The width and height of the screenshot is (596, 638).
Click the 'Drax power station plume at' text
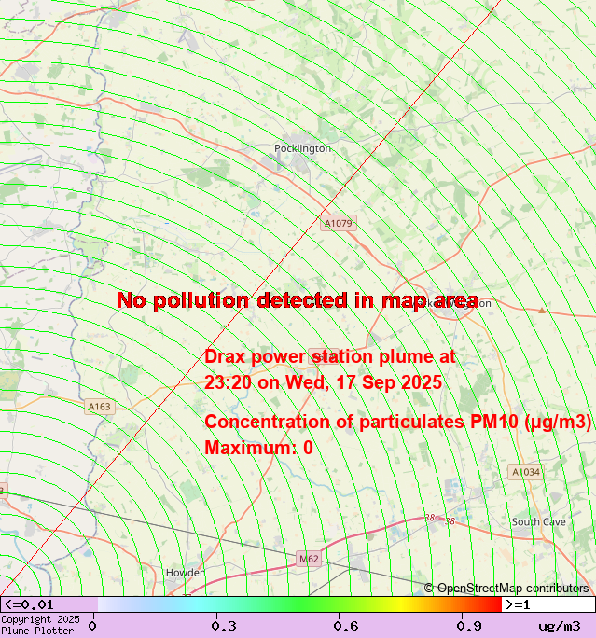pyautogui.click(x=330, y=356)
